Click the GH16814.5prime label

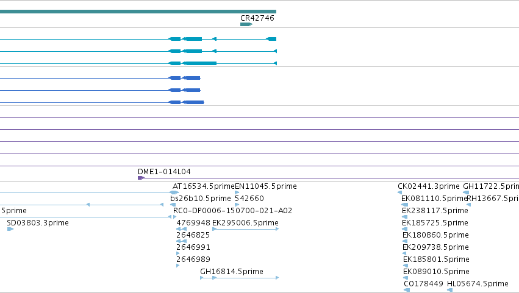coord(232,272)
